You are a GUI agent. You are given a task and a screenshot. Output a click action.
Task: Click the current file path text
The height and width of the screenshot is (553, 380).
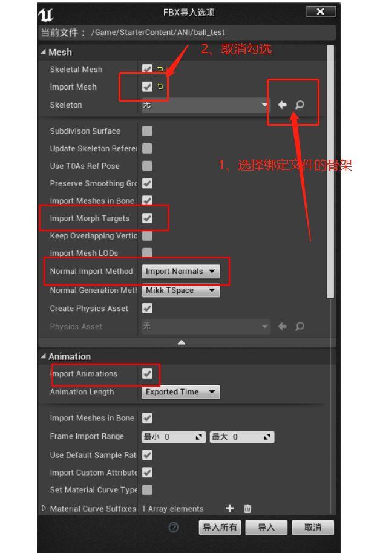click(158, 32)
